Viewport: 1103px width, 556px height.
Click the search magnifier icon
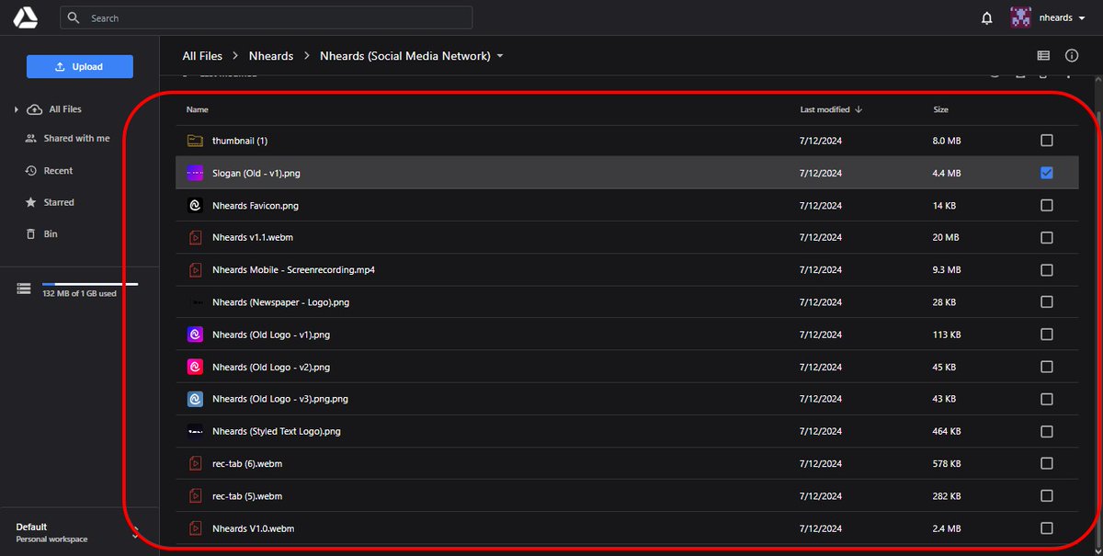74,18
